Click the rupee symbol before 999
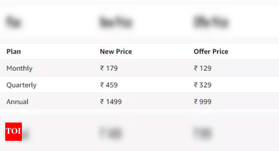 pos(196,102)
